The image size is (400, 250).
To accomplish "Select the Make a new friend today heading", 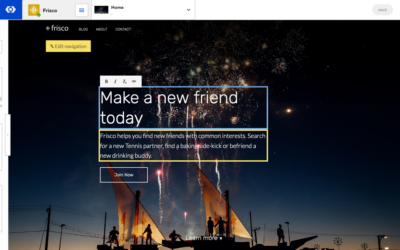I will point(183,108).
